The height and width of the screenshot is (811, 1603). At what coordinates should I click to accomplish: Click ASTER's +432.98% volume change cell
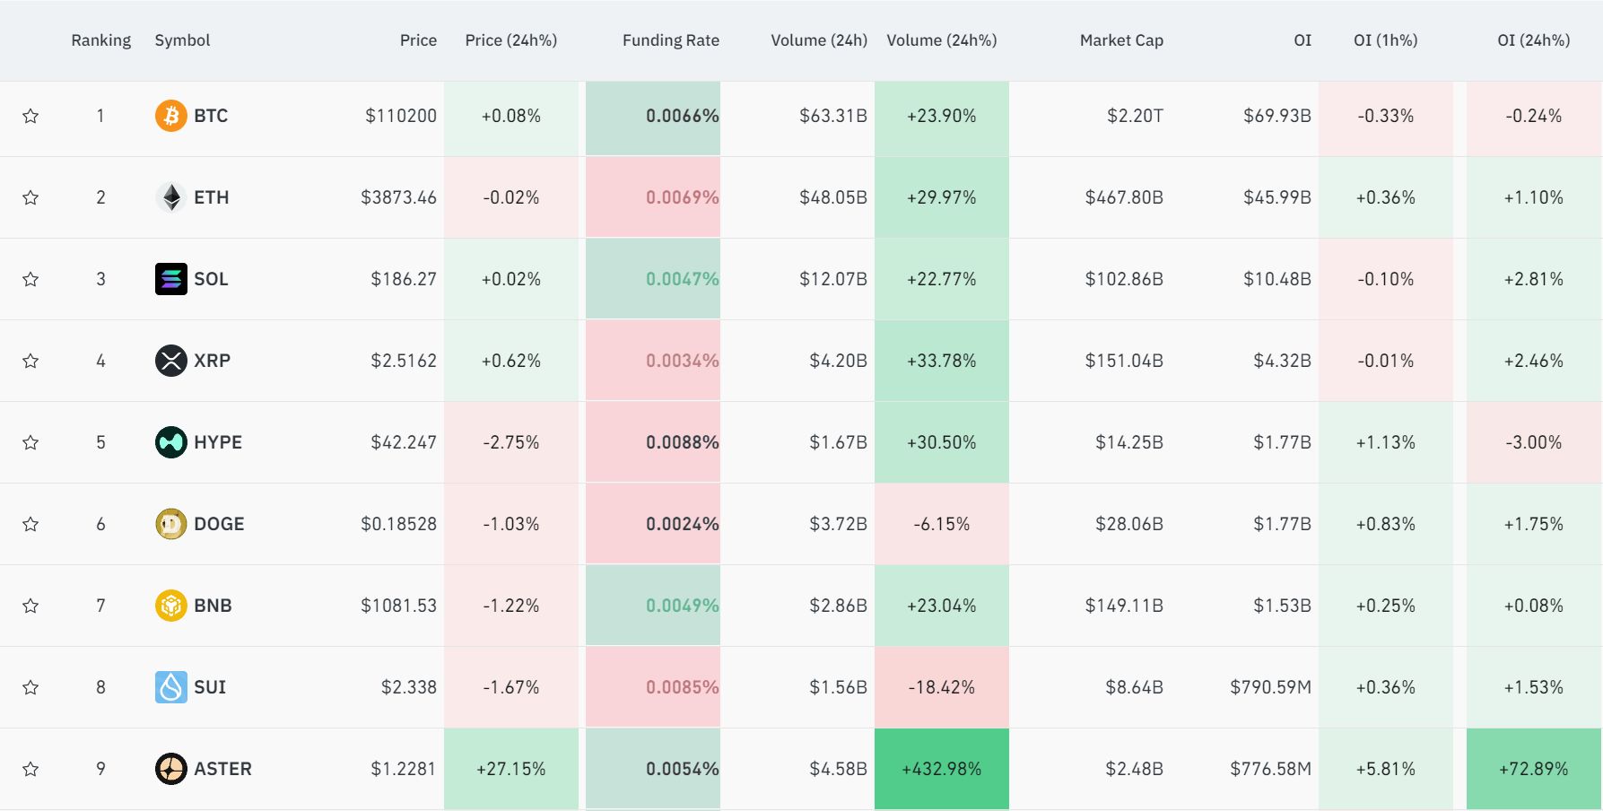click(941, 769)
